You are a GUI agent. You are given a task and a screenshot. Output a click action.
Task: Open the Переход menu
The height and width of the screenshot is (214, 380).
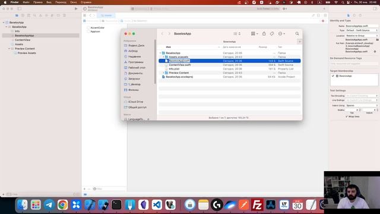click(x=61, y=2)
